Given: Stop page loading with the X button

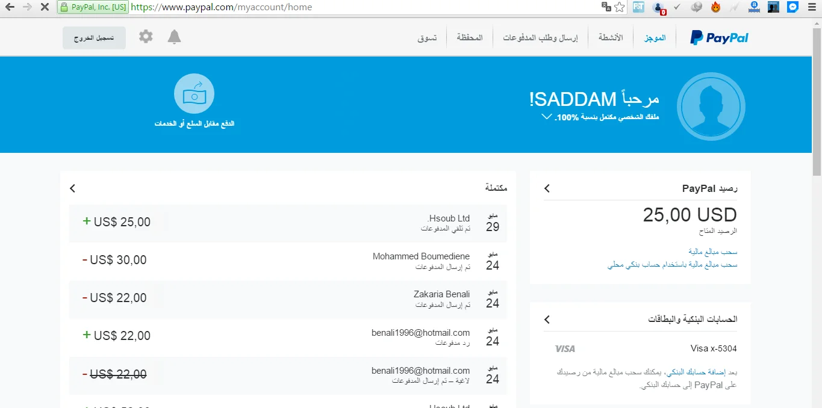Looking at the screenshot, I should [x=45, y=7].
